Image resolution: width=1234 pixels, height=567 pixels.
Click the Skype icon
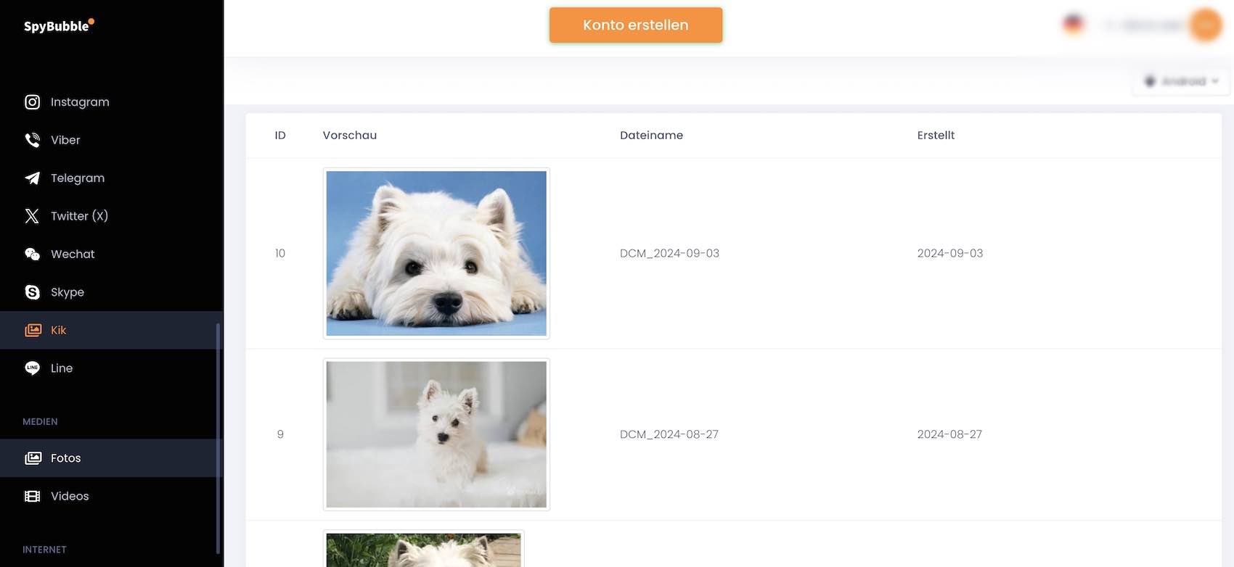[x=33, y=292]
